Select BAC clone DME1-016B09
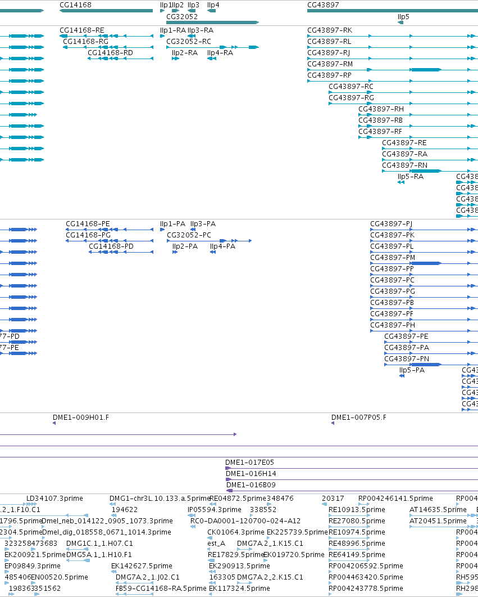This screenshot has width=478, height=597. 251,484
